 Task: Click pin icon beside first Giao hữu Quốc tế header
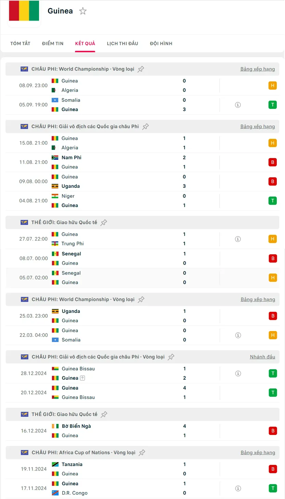(104, 223)
